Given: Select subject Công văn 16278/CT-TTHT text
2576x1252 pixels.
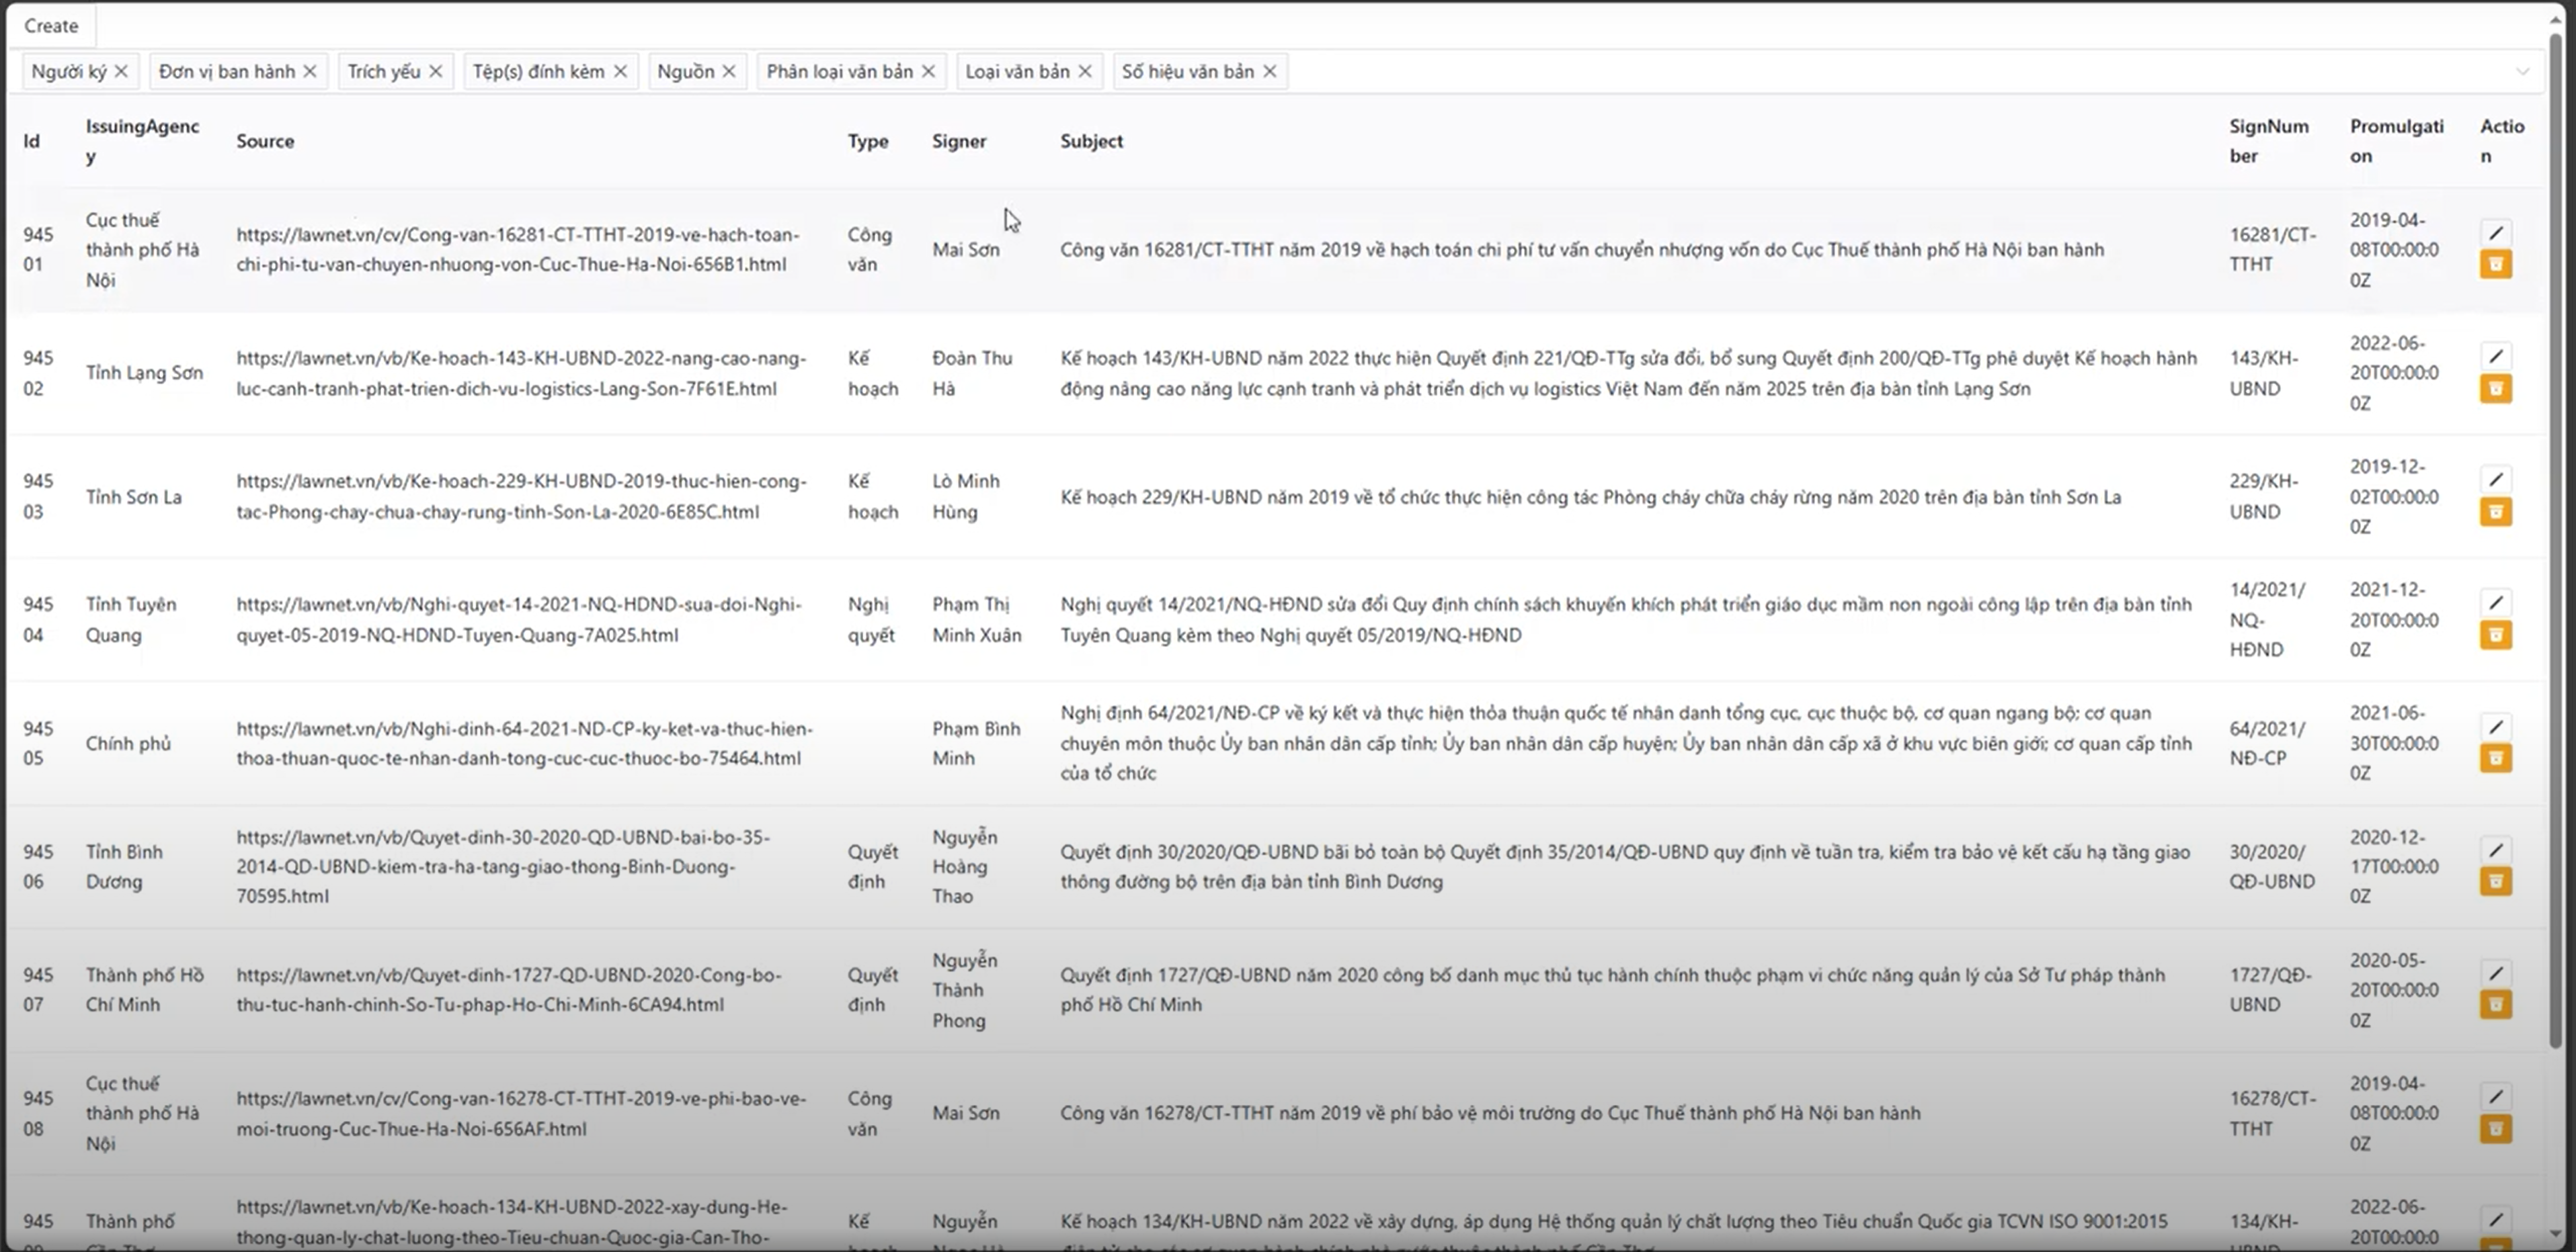Looking at the screenshot, I should coord(1490,1113).
